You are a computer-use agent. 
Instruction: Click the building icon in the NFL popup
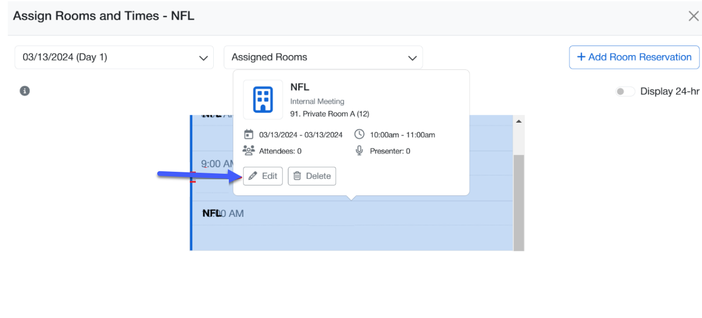[263, 99]
